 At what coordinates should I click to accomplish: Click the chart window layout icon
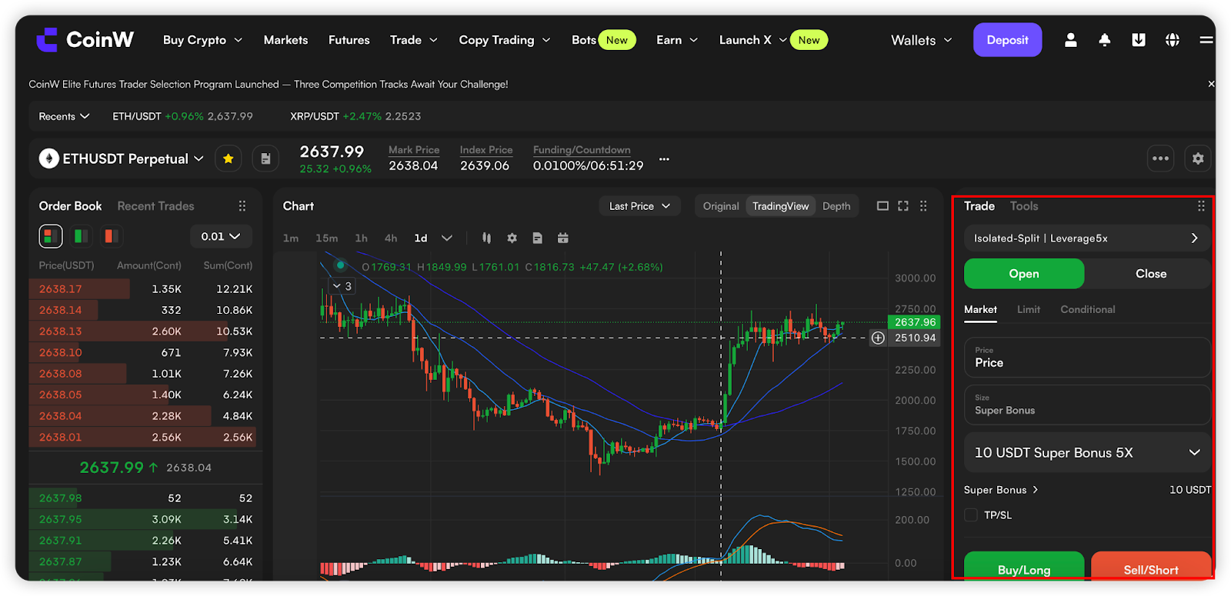coord(882,206)
